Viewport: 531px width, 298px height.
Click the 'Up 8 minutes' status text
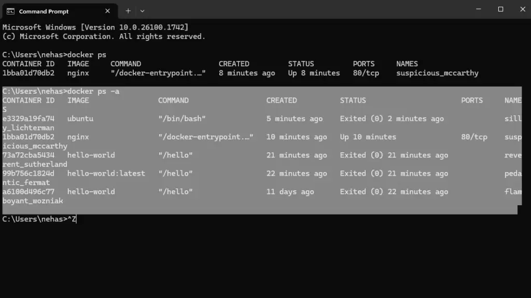(x=314, y=73)
